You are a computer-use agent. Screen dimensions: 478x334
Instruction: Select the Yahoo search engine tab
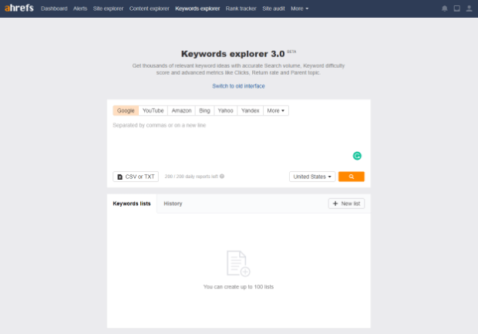click(x=226, y=110)
